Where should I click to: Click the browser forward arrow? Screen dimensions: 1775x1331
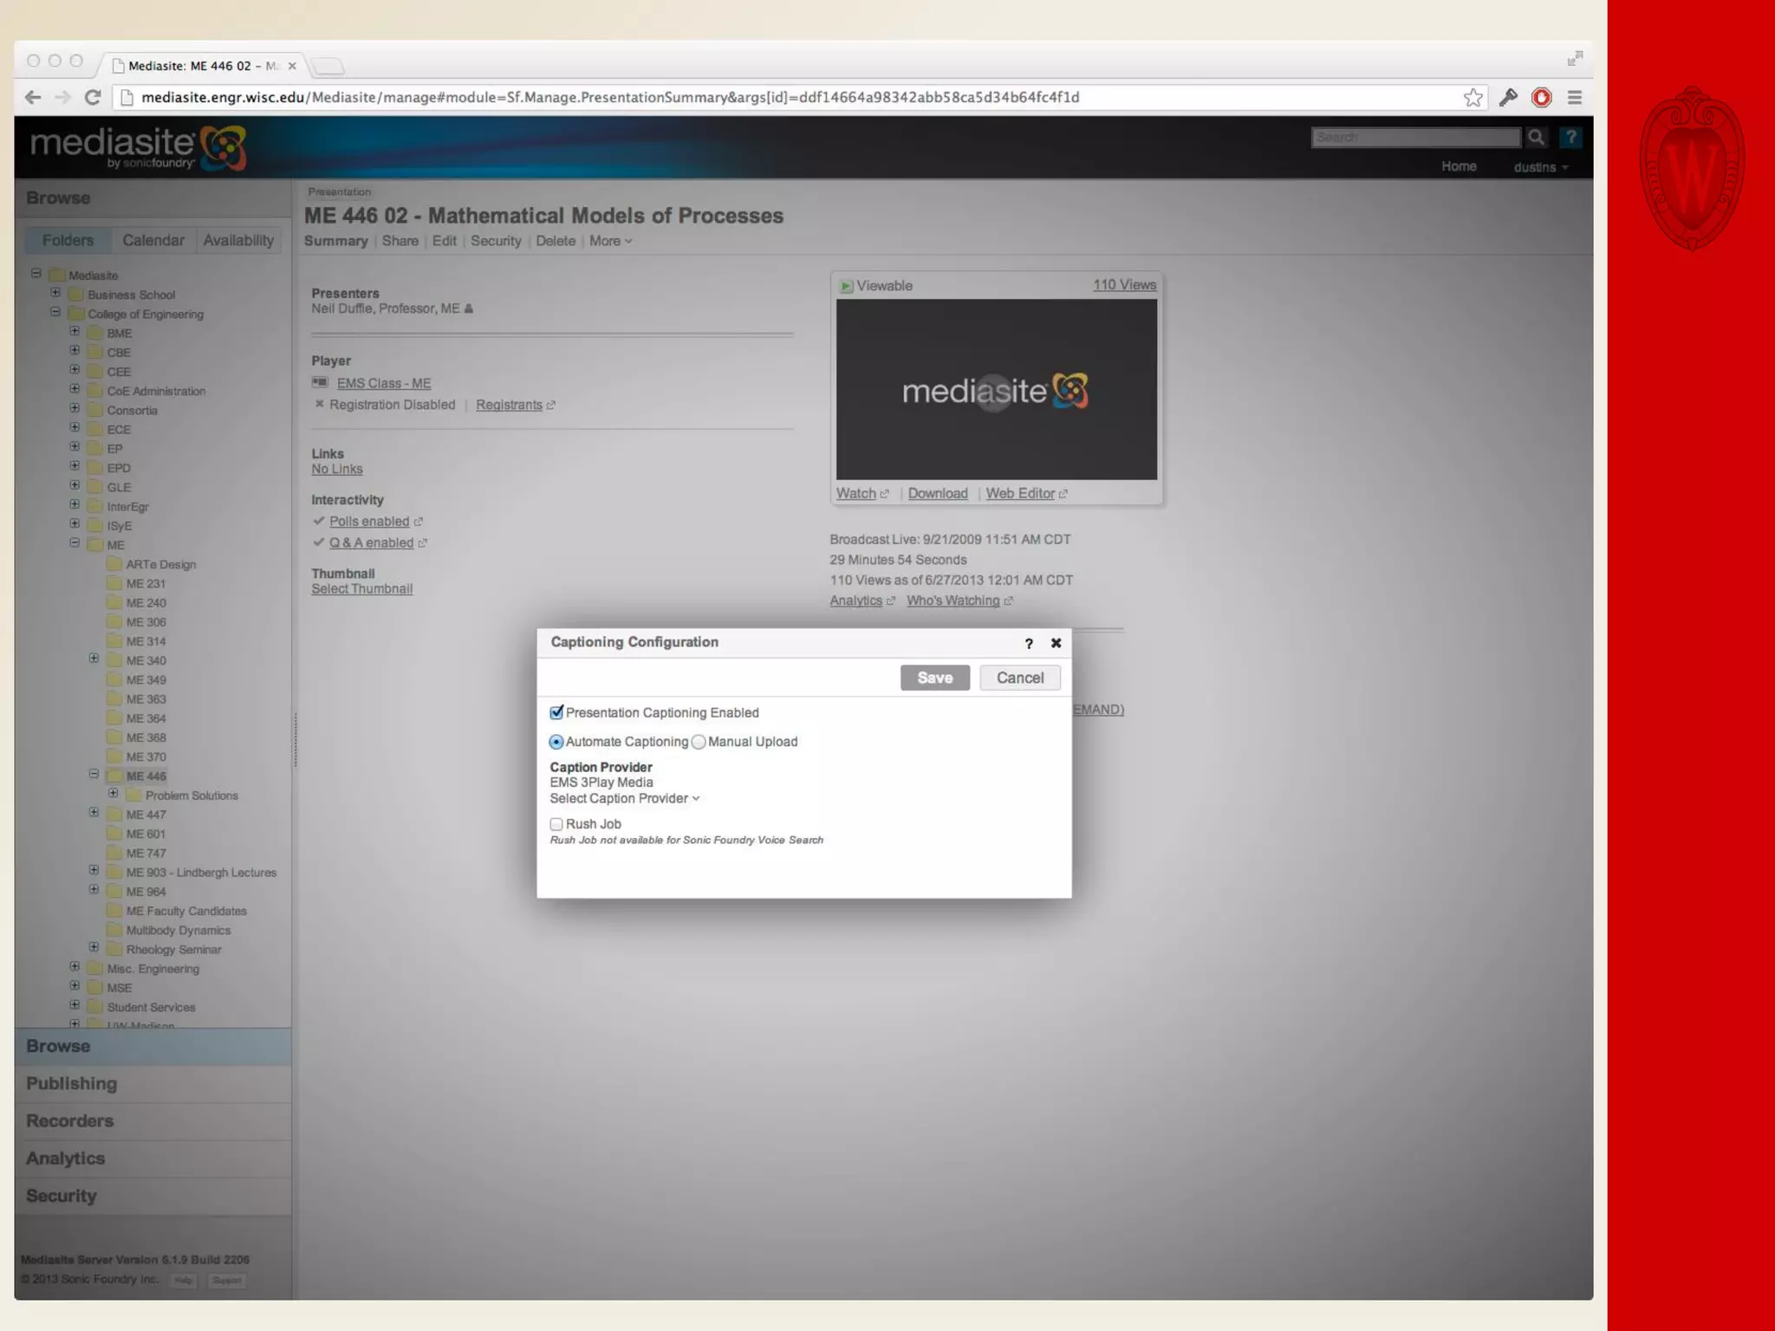[62, 97]
